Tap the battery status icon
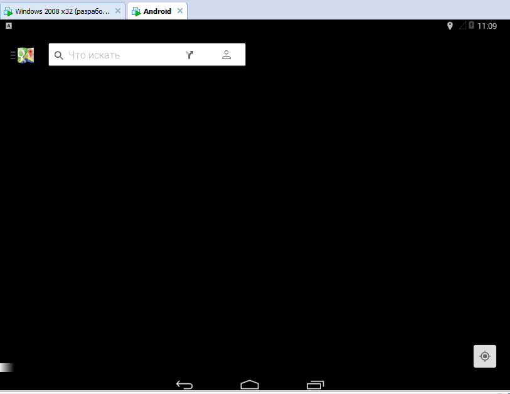510x394 pixels. [x=472, y=26]
